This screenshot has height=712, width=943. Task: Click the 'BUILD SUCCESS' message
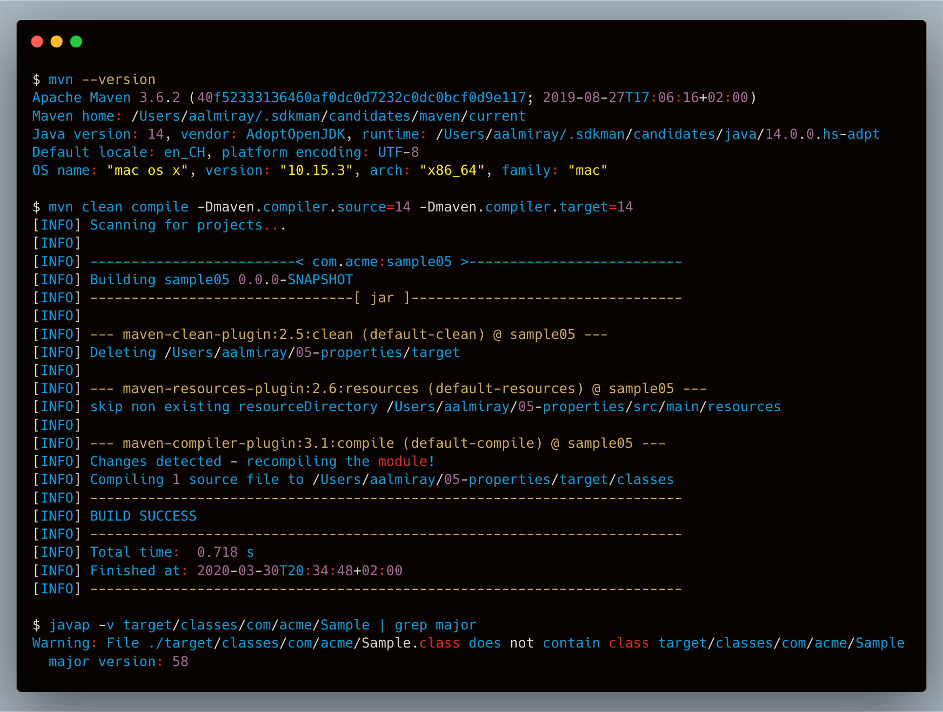pos(143,516)
